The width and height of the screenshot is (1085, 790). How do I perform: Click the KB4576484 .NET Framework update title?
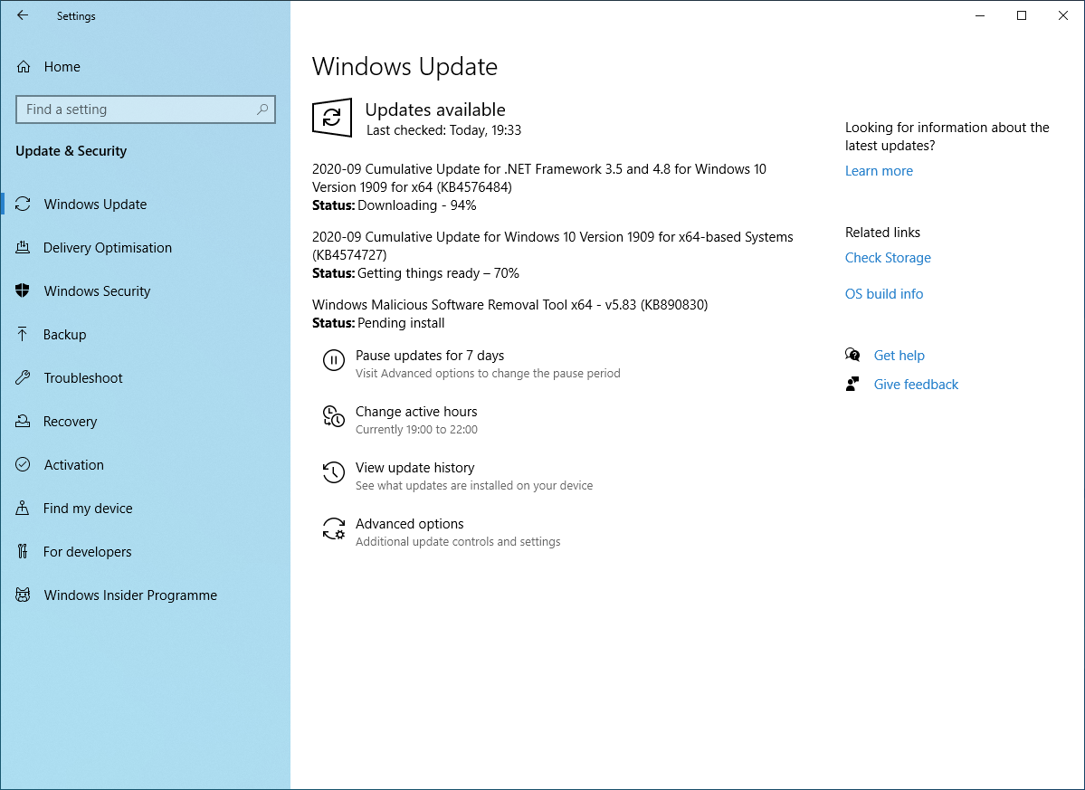point(539,177)
